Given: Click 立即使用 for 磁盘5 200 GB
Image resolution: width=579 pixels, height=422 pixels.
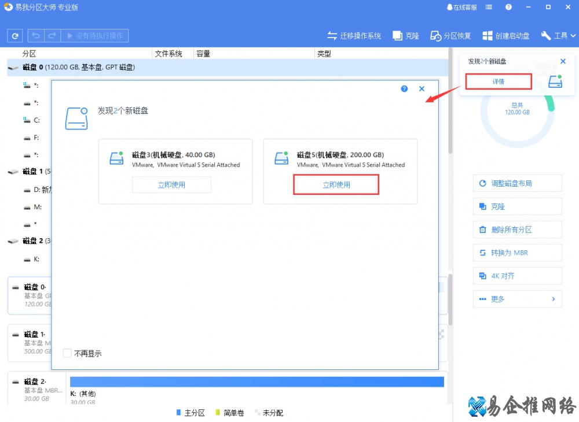Looking at the screenshot, I should point(336,185).
